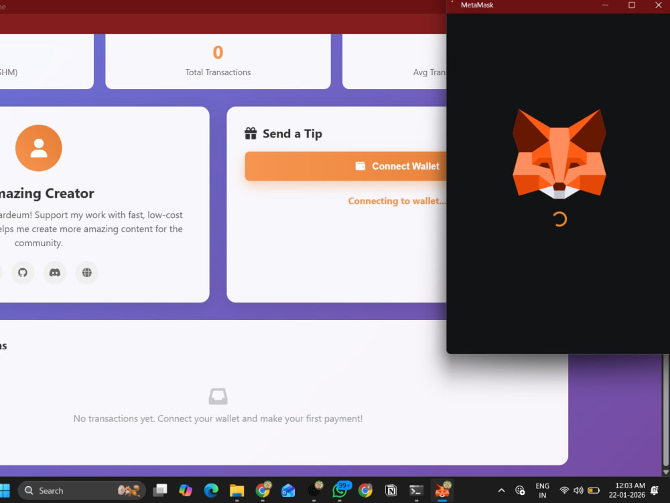The height and width of the screenshot is (503, 670).
Task: Launch Copilot from the taskbar
Action: click(186, 490)
